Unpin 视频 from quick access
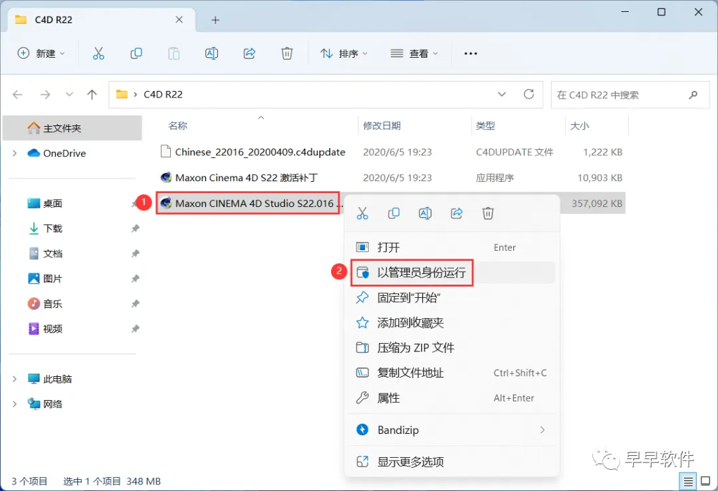 pos(136,328)
